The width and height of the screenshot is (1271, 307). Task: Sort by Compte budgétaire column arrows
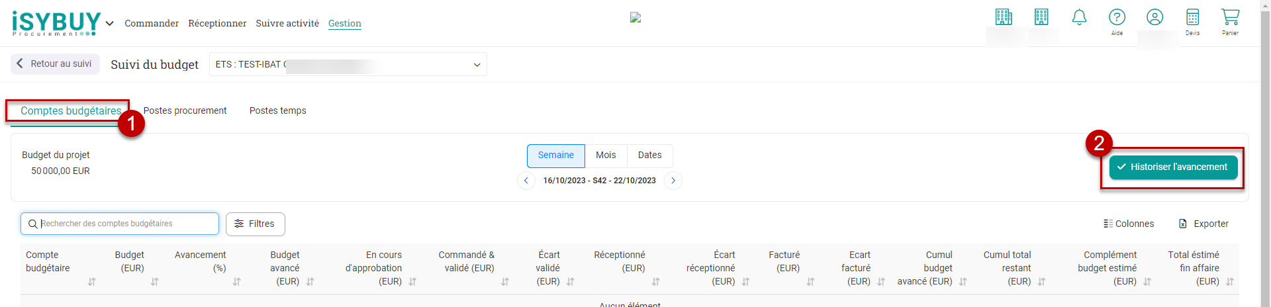(91, 282)
